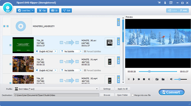Start ripping with Convert button
The width and height of the screenshot is (191, 106).
[x=172, y=92]
